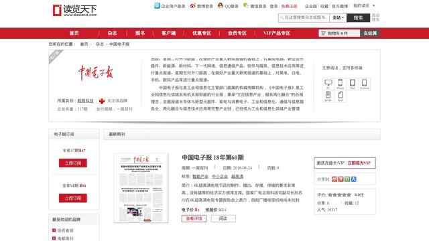429x241 pixels.
Task: Click 立即订阅 under the full-year plan
Action: click(x=73, y=198)
